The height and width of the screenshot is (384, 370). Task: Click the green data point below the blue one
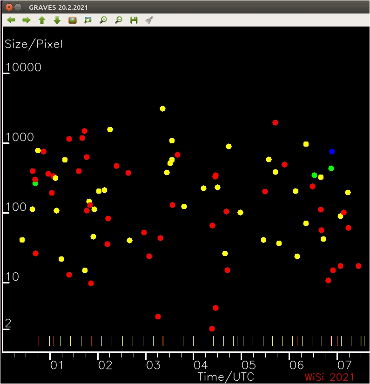pos(331,168)
